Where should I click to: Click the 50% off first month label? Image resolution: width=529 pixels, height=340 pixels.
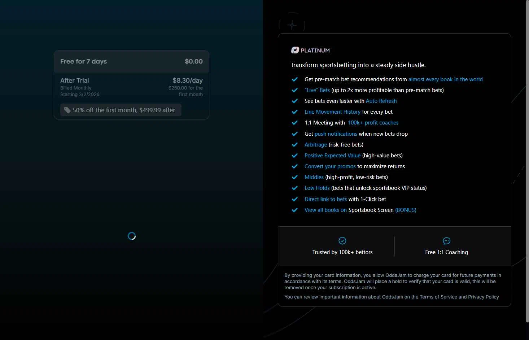[x=121, y=110]
